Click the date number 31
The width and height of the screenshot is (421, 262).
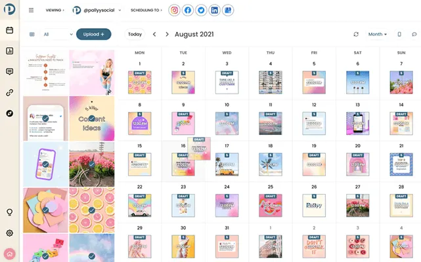(x=227, y=228)
